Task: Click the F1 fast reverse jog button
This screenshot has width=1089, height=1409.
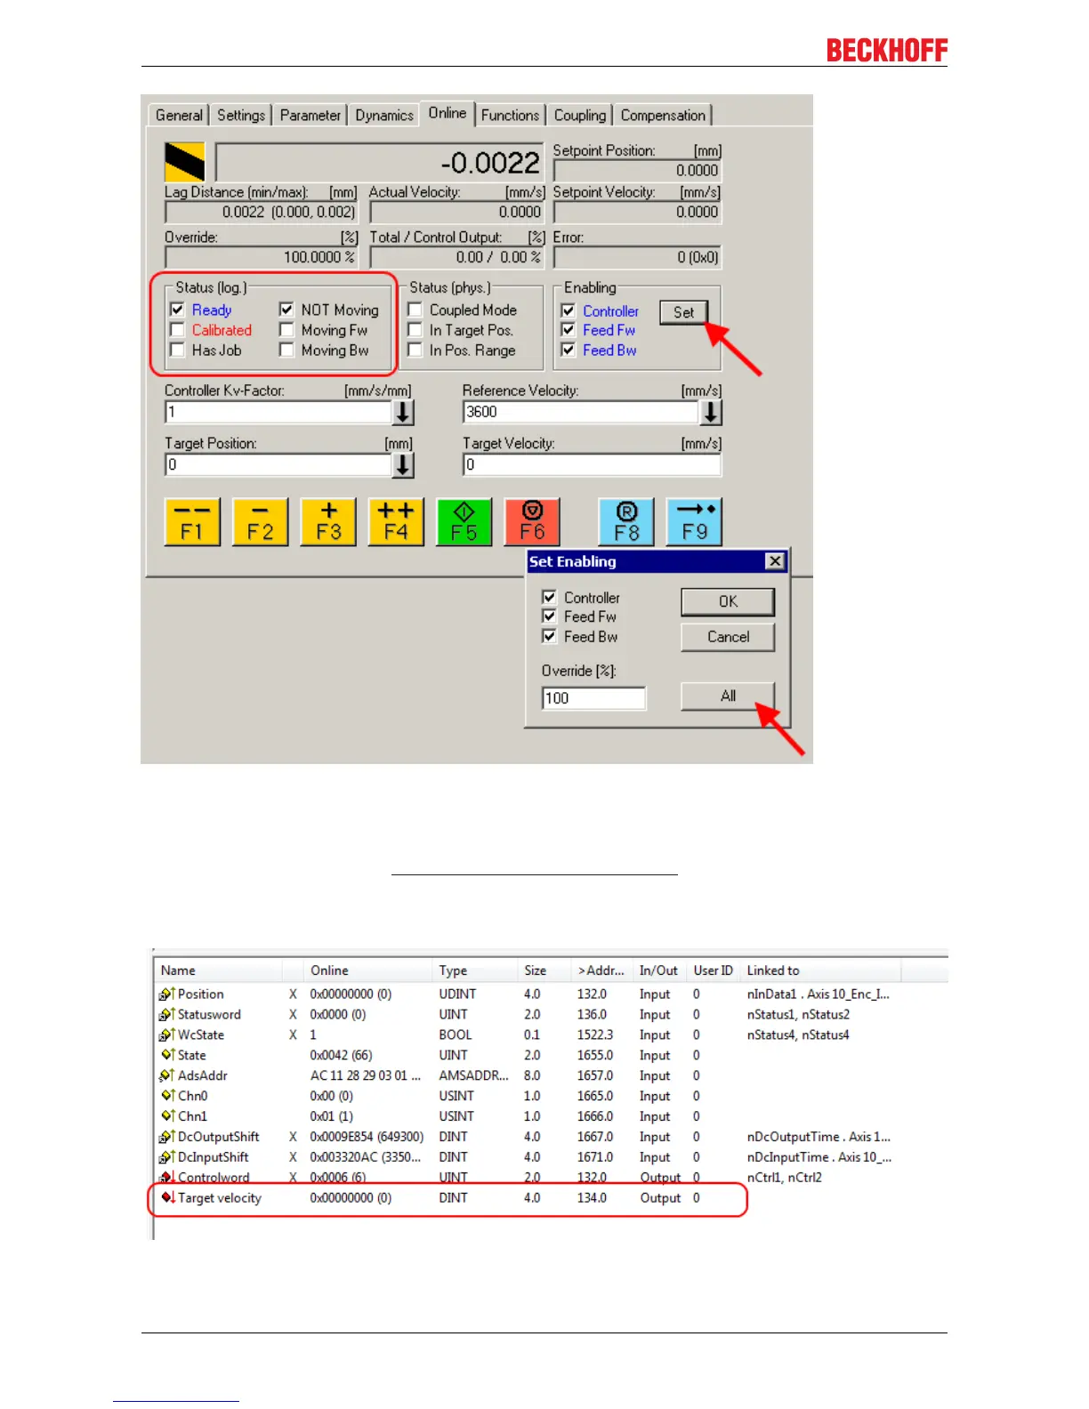Action: click(192, 521)
